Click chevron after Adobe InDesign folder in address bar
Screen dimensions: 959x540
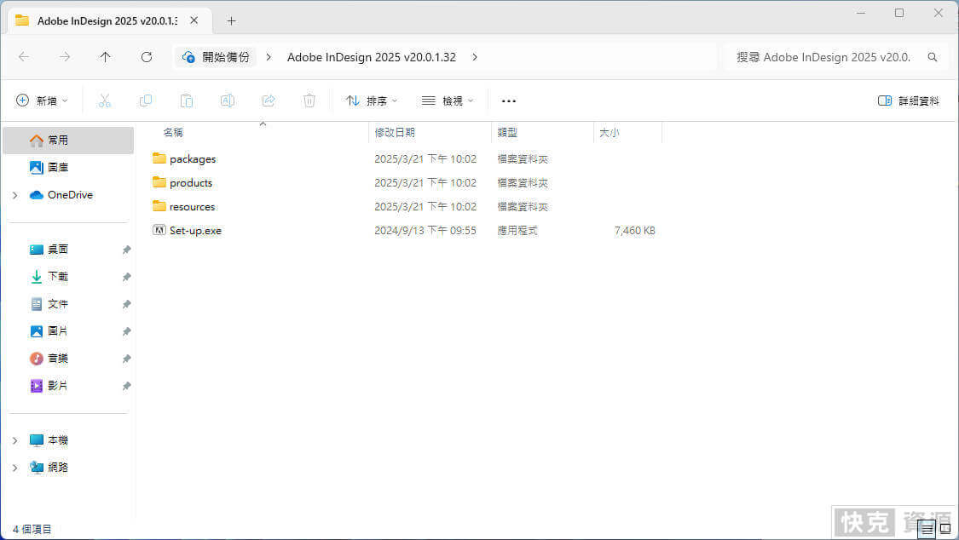pos(475,57)
